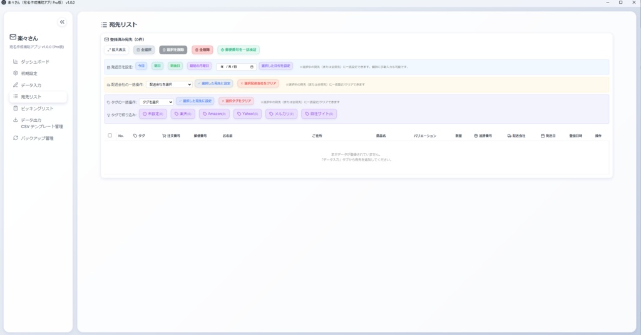Set ship date to 明日

pos(157,66)
